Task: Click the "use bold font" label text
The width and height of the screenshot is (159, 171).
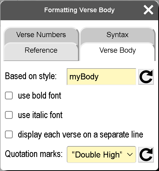Action: pyautogui.click(x=39, y=96)
